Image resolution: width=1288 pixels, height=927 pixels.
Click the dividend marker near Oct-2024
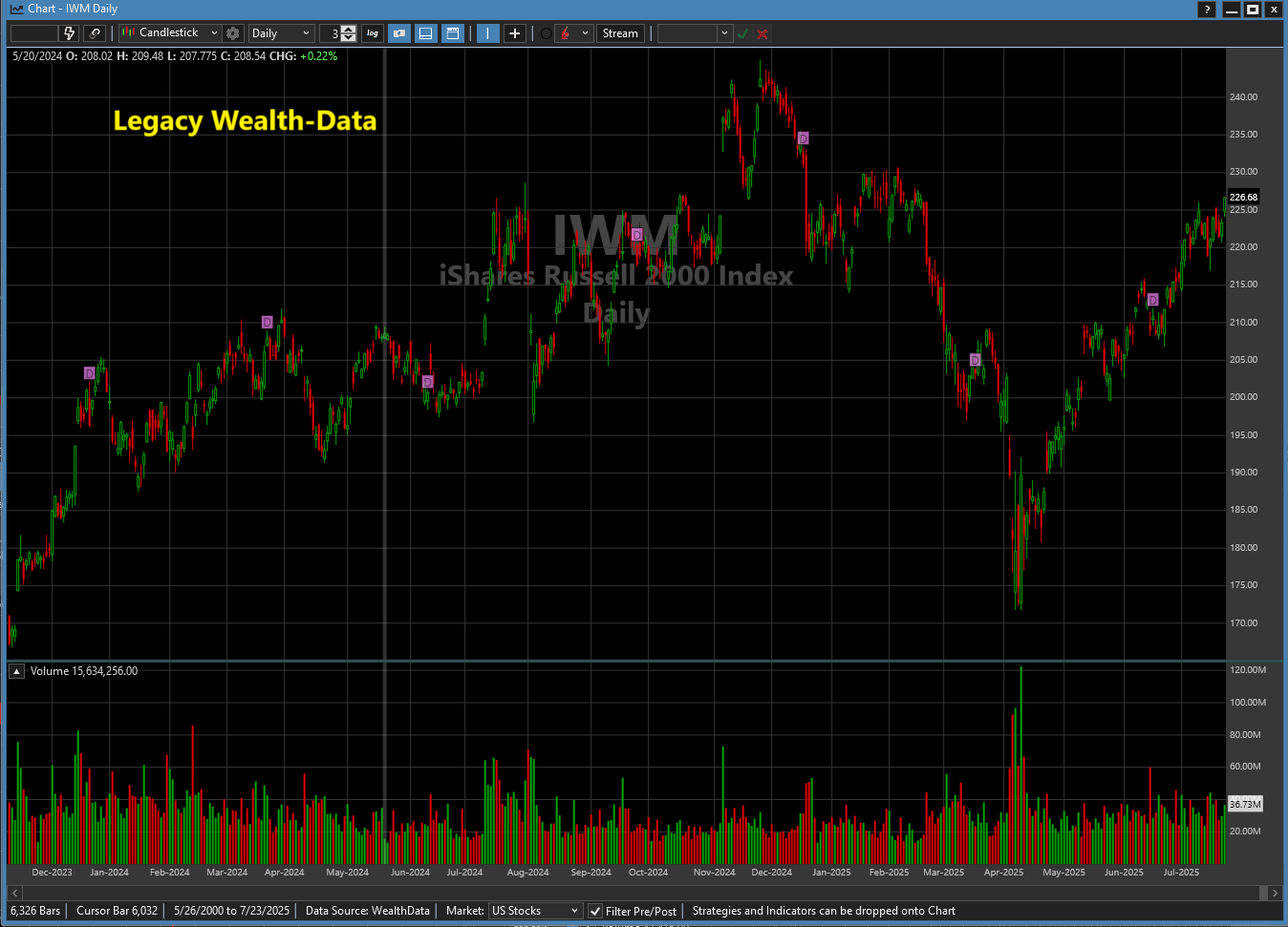pos(637,234)
